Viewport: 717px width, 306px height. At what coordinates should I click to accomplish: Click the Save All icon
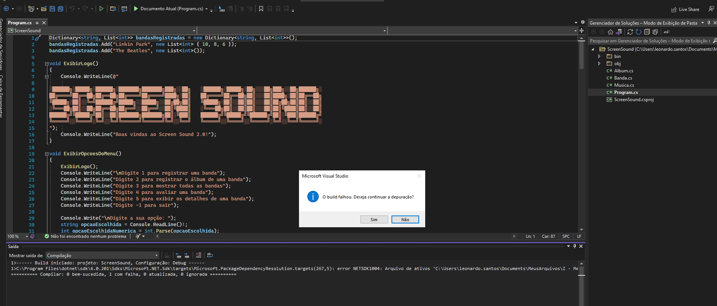[60, 9]
